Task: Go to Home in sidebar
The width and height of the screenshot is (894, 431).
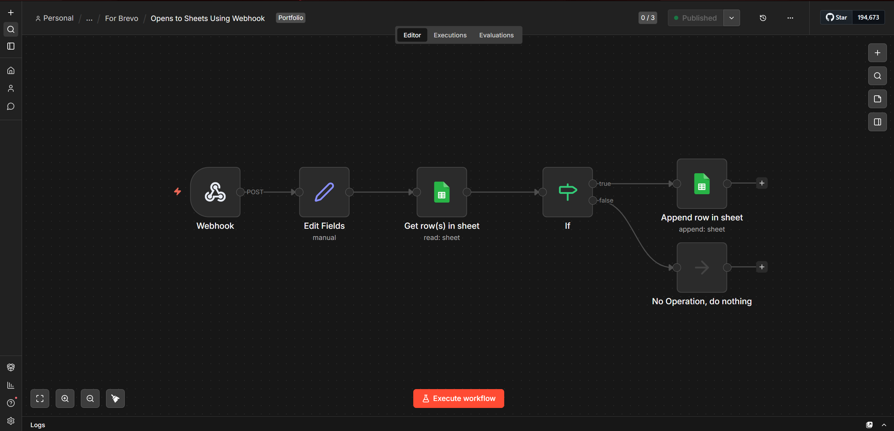Action: pos(11,71)
